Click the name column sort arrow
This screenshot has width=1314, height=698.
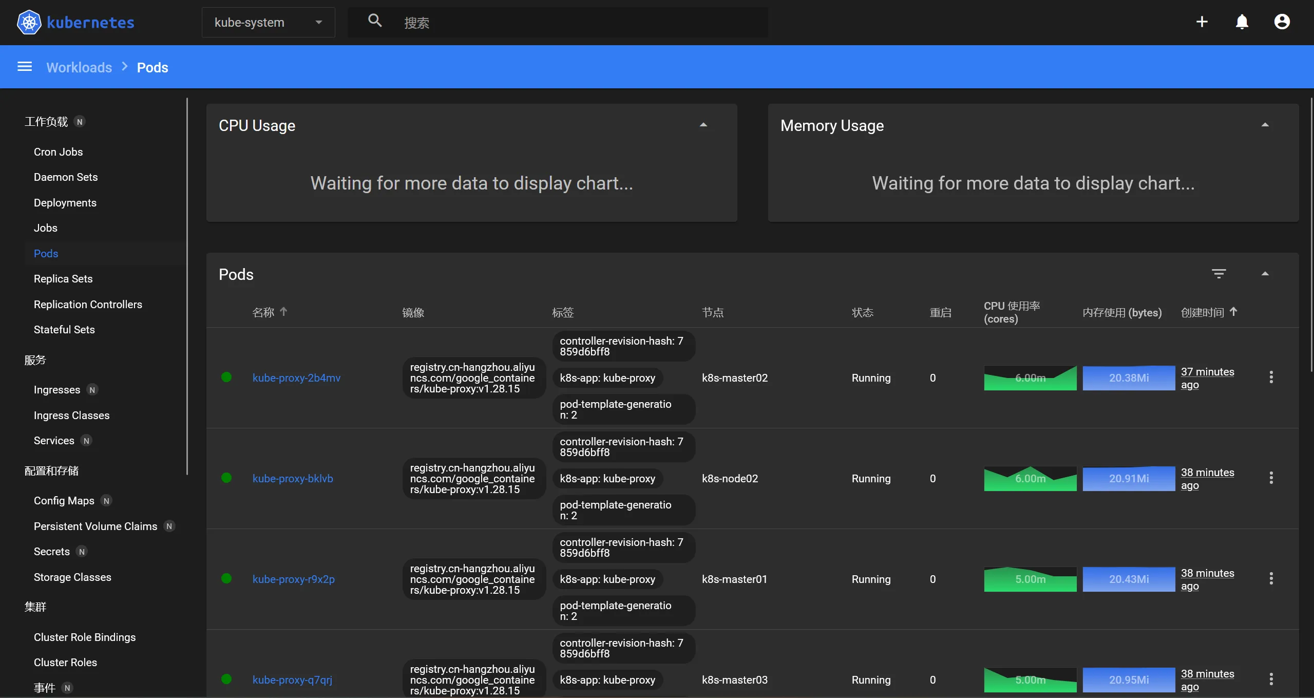[283, 312]
